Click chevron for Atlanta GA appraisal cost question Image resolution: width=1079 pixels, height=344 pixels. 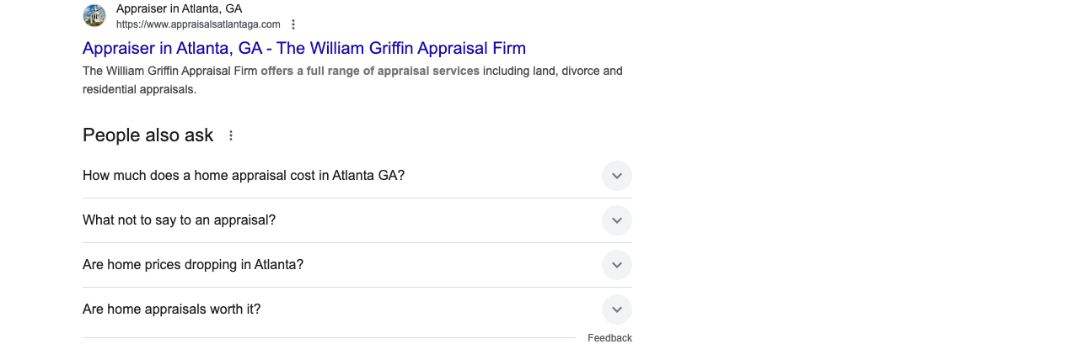point(617,176)
